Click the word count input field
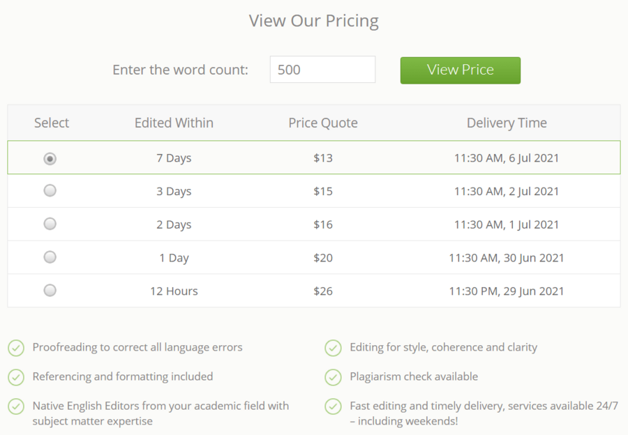The image size is (628, 435). coord(322,70)
